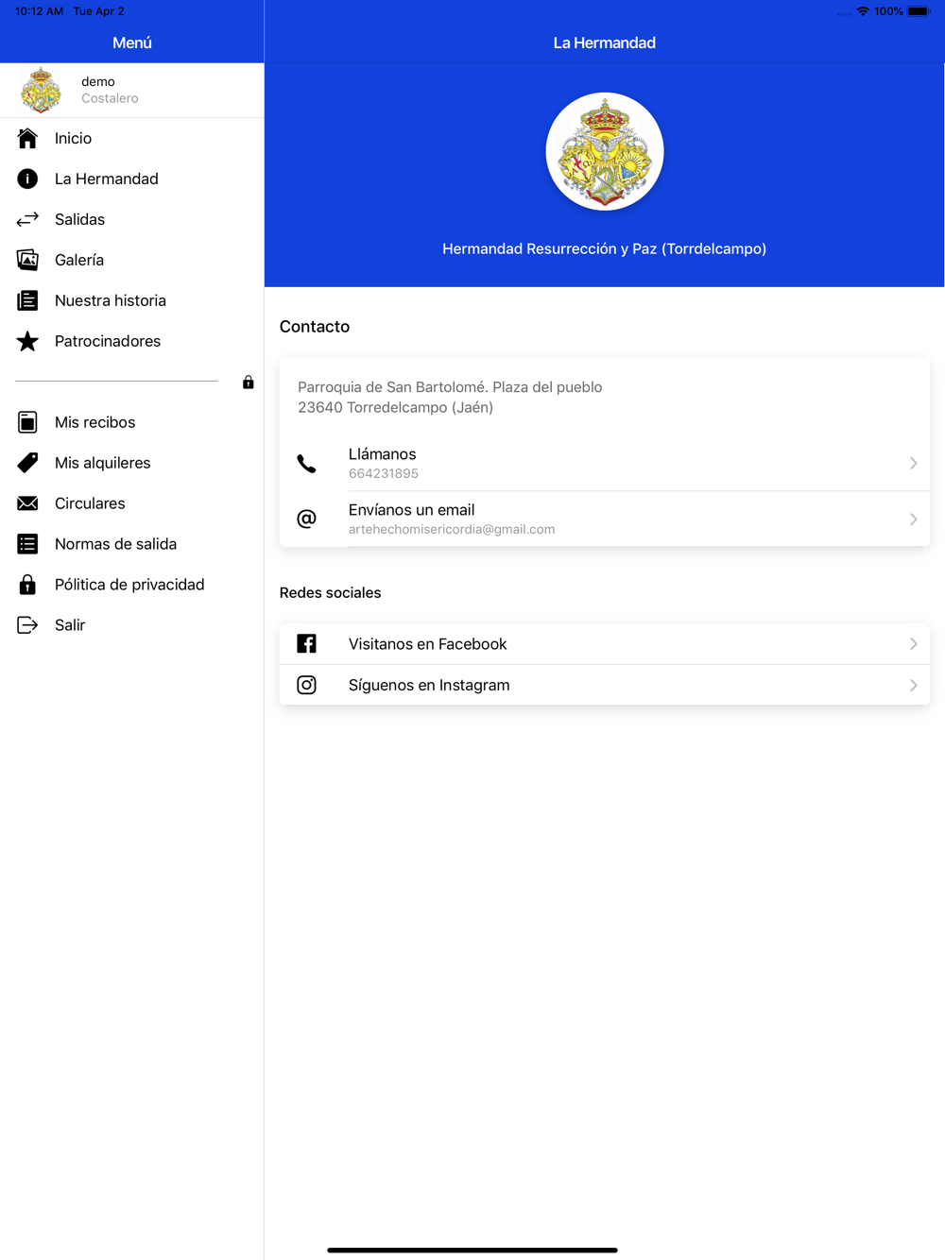Tap the phone handset icon
The height and width of the screenshot is (1260, 945).
click(x=306, y=464)
